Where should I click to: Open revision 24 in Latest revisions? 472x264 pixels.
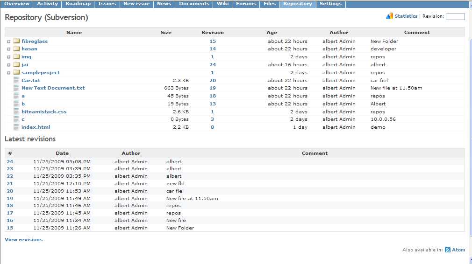[10, 161]
